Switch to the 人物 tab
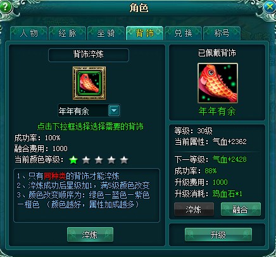 pyautogui.click(x=28, y=33)
